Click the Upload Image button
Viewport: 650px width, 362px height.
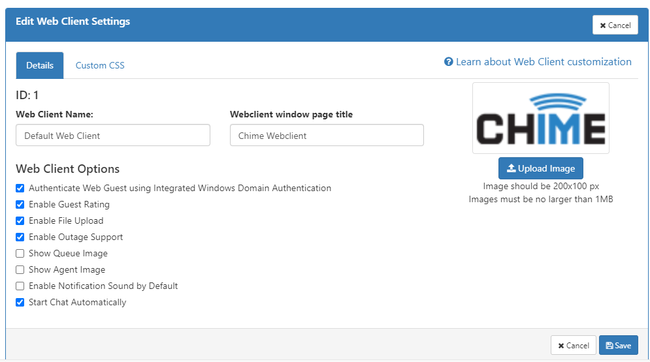540,168
